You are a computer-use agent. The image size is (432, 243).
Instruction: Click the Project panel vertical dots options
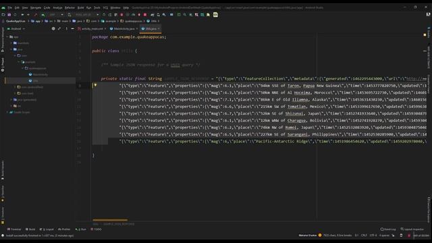66,28
